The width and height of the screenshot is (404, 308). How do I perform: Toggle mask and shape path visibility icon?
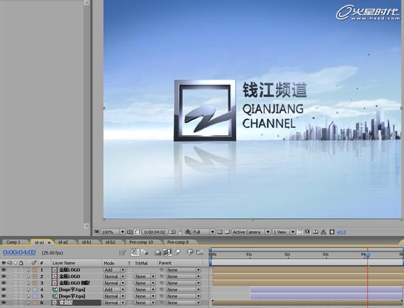pyautogui.click(x=137, y=232)
